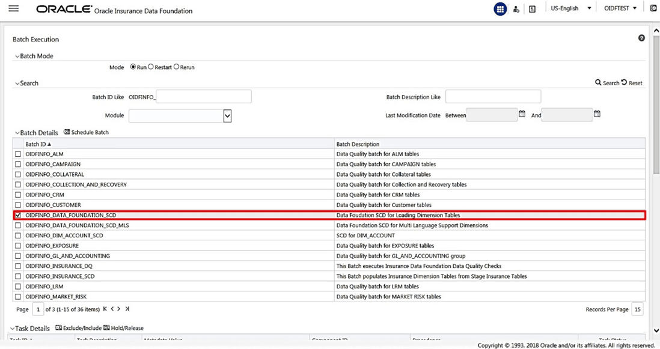The height and width of the screenshot is (349, 660).
Task: Click the Between date input field
Action: pos(492,115)
